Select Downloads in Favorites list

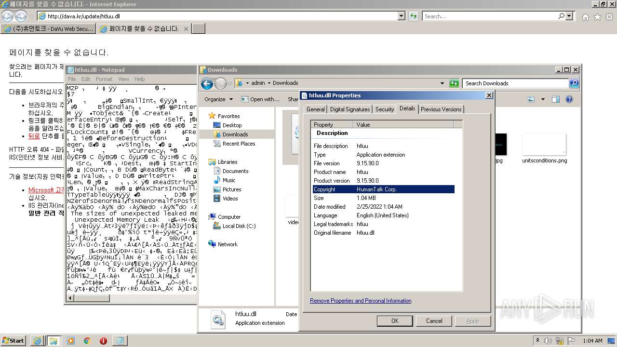coord(235,134)
